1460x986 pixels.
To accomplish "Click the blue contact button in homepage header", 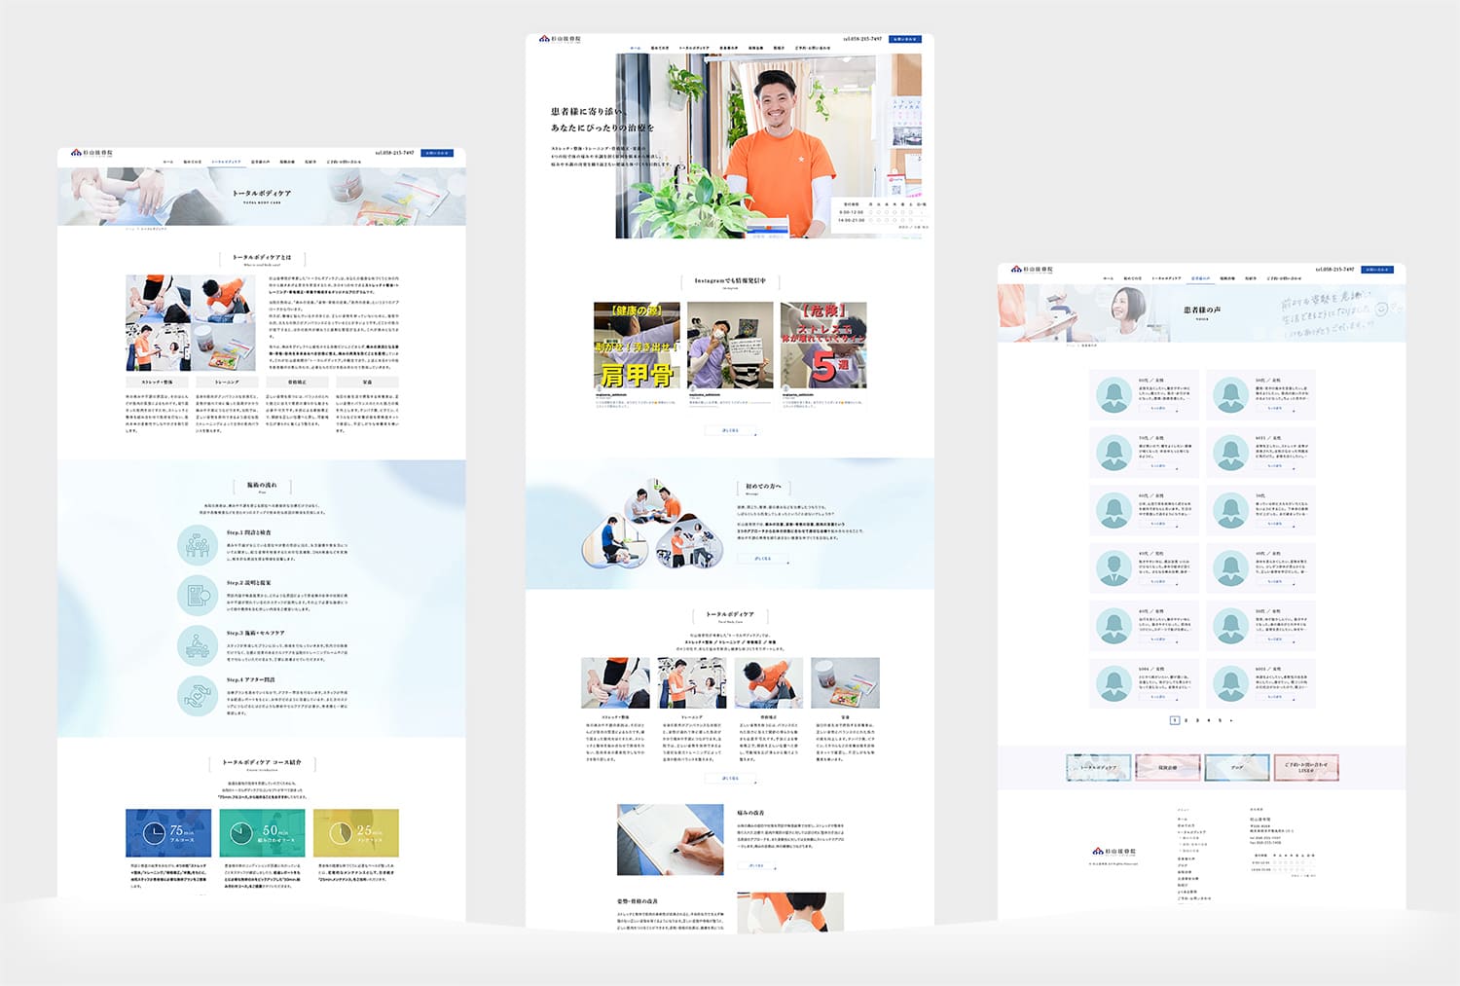I will [904, 39].
